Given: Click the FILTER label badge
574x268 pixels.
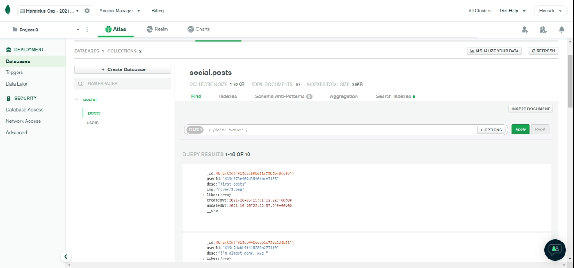Looking at the screenshot, I should pyautogui.click(x=195, y=130).
